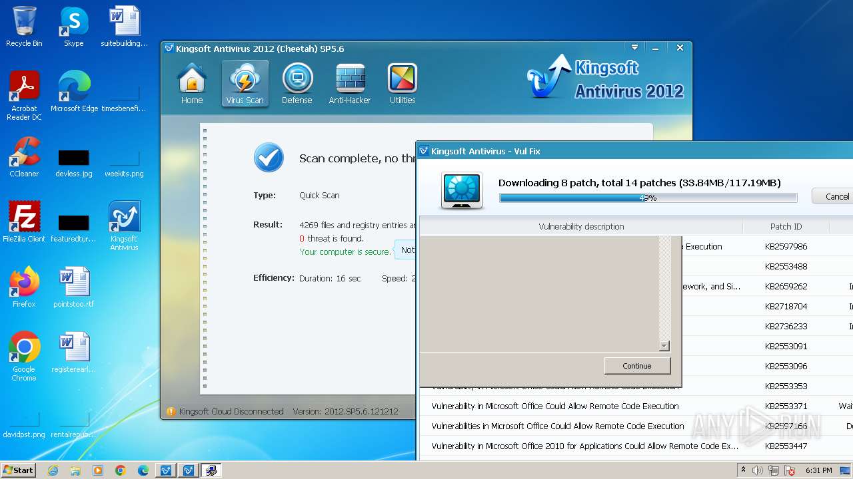Open suitebuilding Word document icon
This screenshot has height=479, width=853.
point(125,27)
